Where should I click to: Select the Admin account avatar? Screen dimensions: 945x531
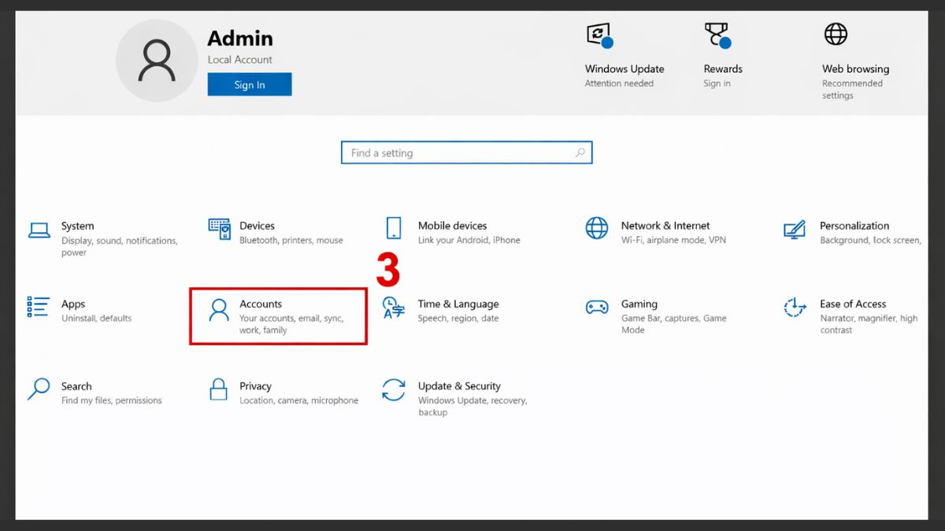click(156, 59)
